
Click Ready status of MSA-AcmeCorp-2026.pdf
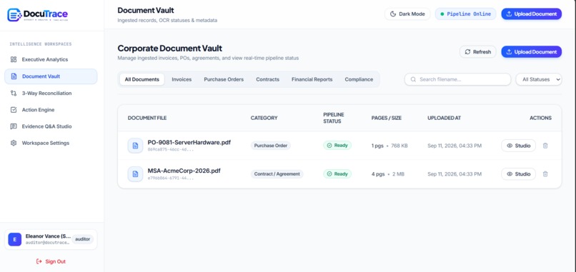(x=337, y=174)
